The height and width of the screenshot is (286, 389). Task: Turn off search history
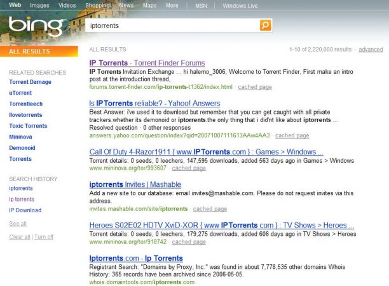click(x=44, y=237)
